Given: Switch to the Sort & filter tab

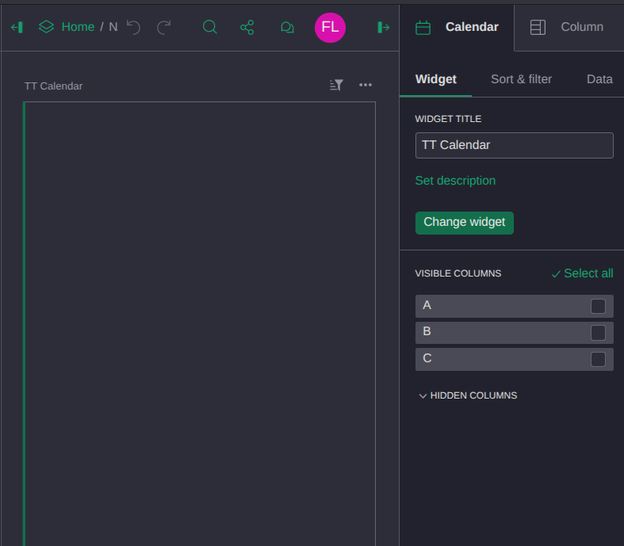Looking at the screenshot, I should pyautogui.click(x=521, y=79).
